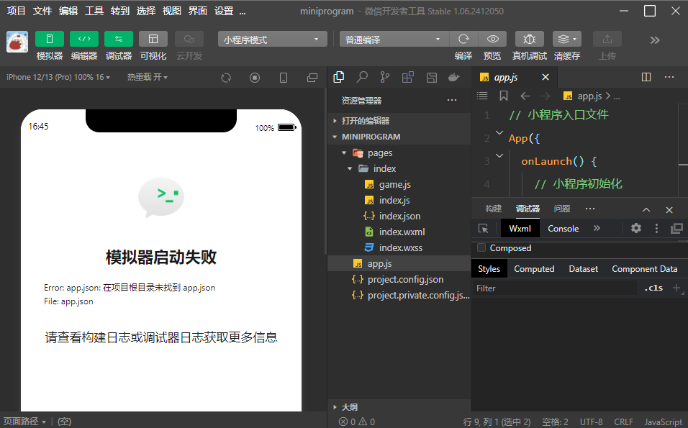The image size is (688, 428).
Task: Select the Dataset tab
Action: 583,269
